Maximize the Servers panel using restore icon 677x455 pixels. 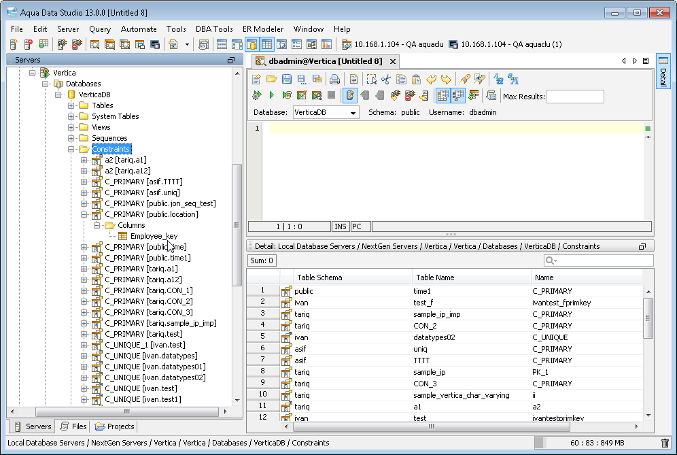[231, 60]
